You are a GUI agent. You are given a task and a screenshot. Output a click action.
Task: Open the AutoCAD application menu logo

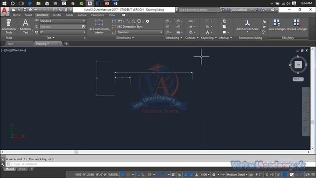4,11
